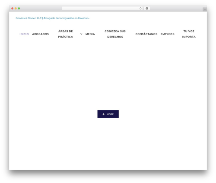Click the + MORE button
The image size is (216, 183).
click(108, 114)
